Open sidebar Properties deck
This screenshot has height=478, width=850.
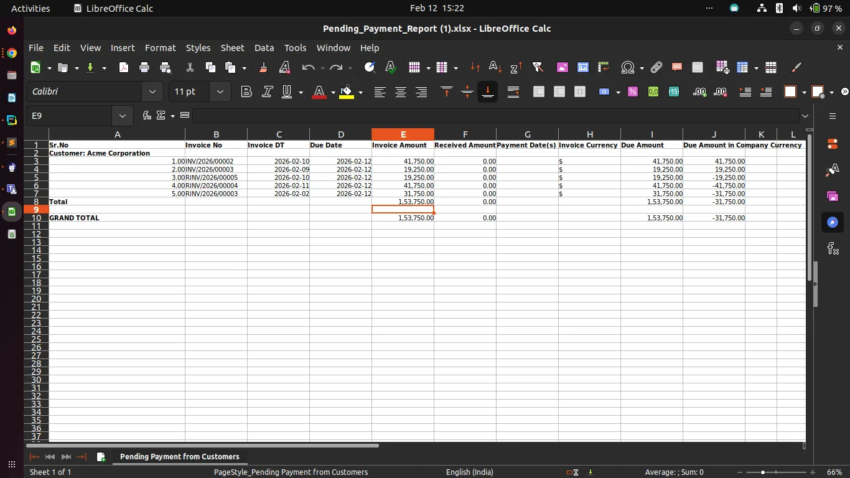(x=833, y=144)
